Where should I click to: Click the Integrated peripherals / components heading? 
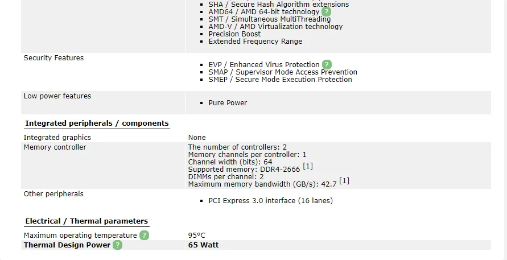(97, 123)
